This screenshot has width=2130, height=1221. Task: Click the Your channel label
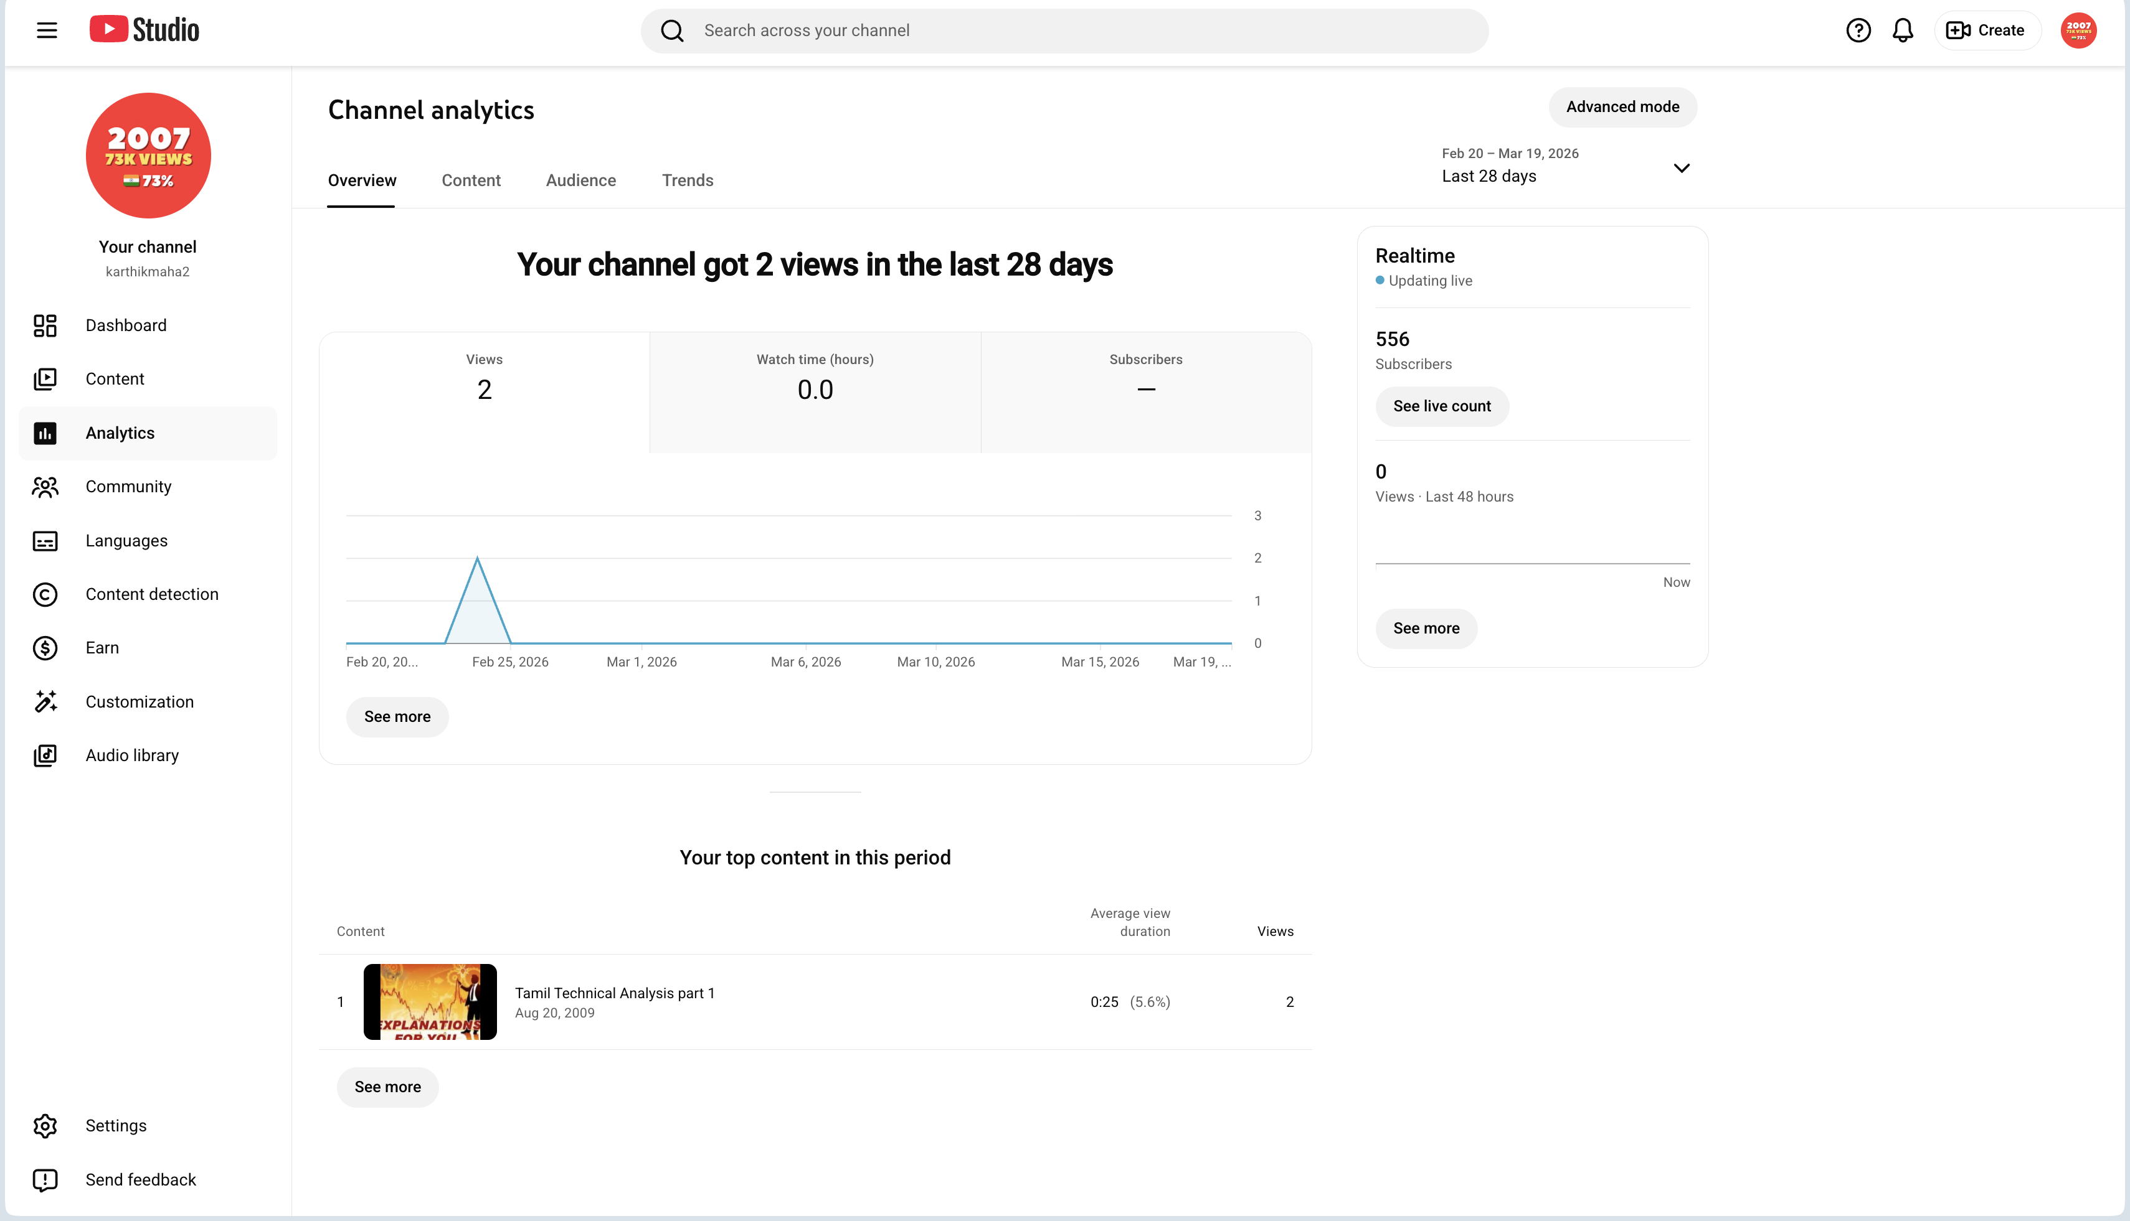pyautogui.click(x=148, y=246)
